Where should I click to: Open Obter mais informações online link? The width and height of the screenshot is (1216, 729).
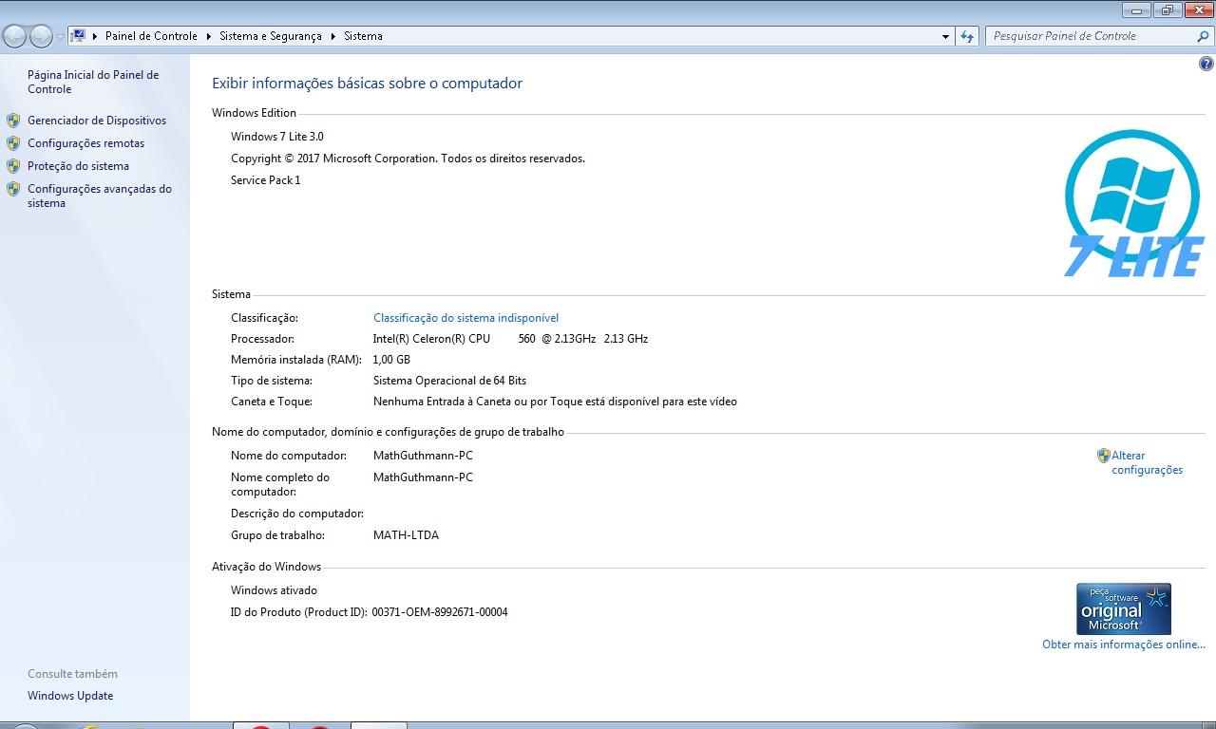(x=1124, y=645)
